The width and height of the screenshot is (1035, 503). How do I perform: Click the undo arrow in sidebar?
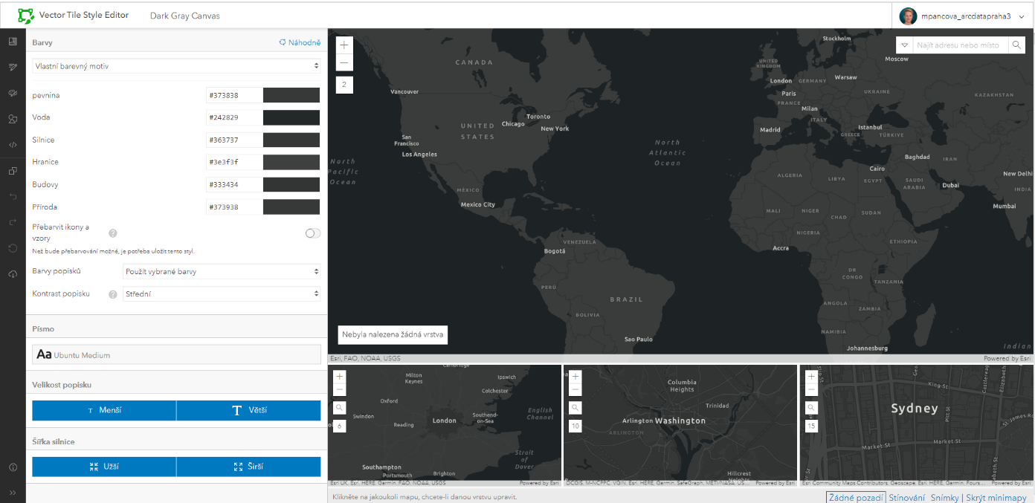13,196
